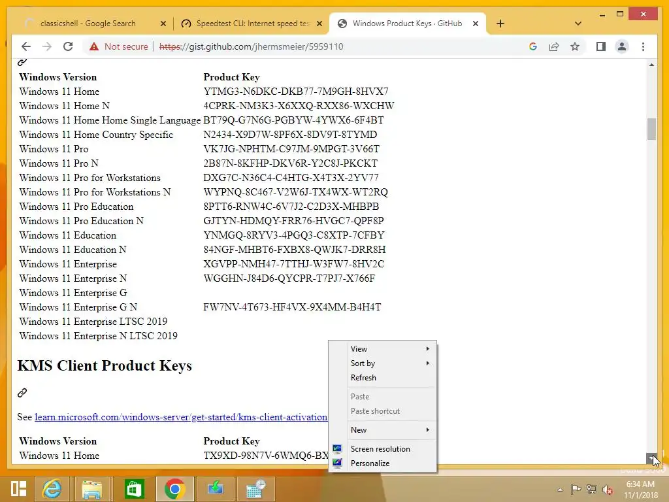The image size is (669, 502).
Task: Go forward with the forward arrow
Action: pos(47,46)
